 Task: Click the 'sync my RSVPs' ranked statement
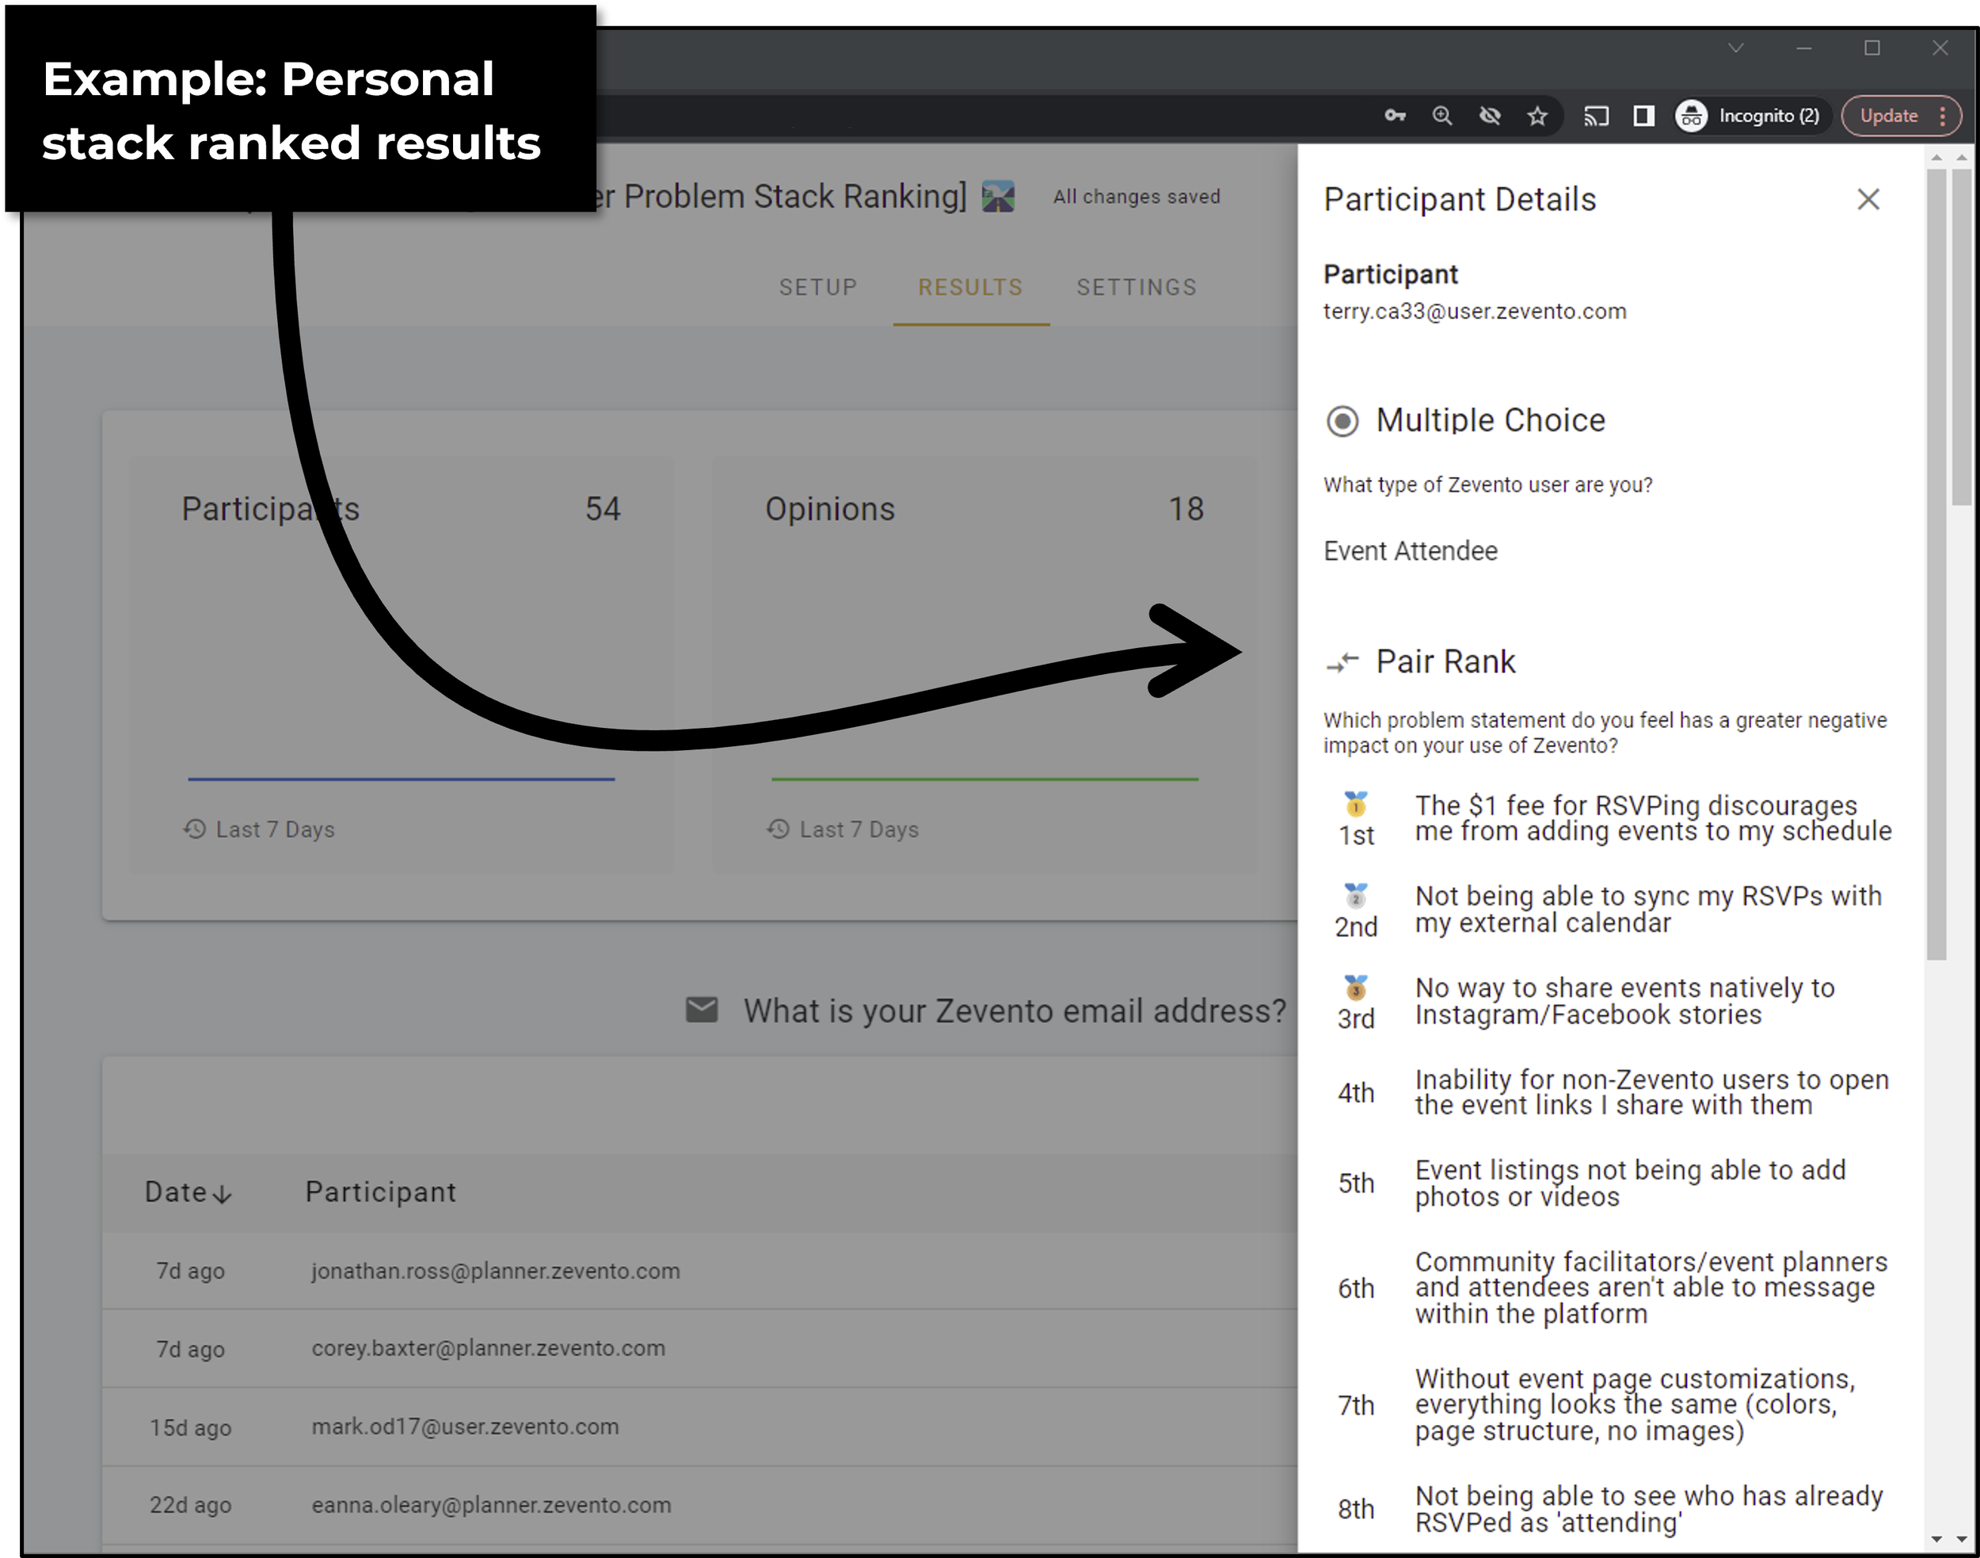click(1648, 909)
